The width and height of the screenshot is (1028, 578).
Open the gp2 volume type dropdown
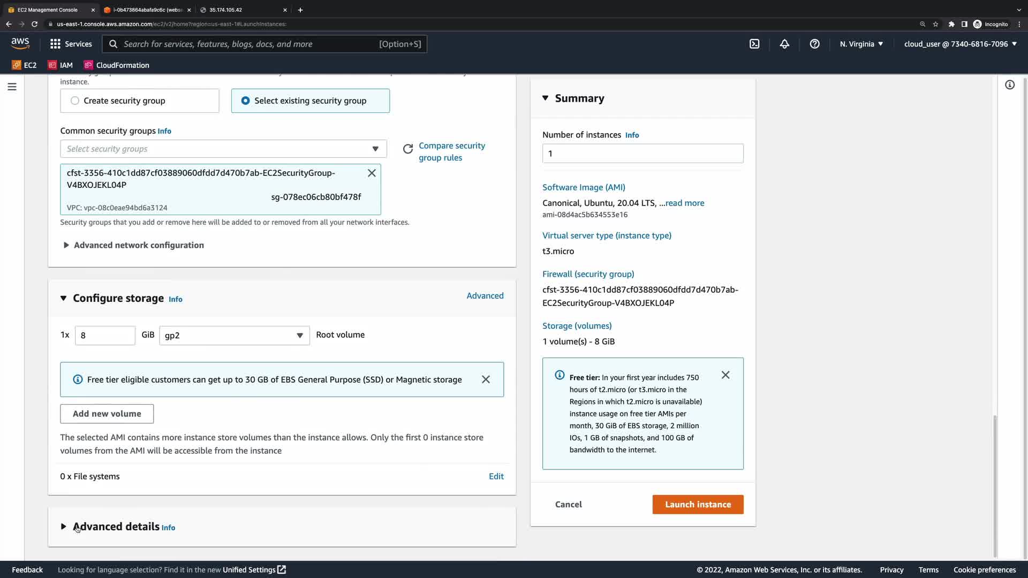tap(234, 336)
